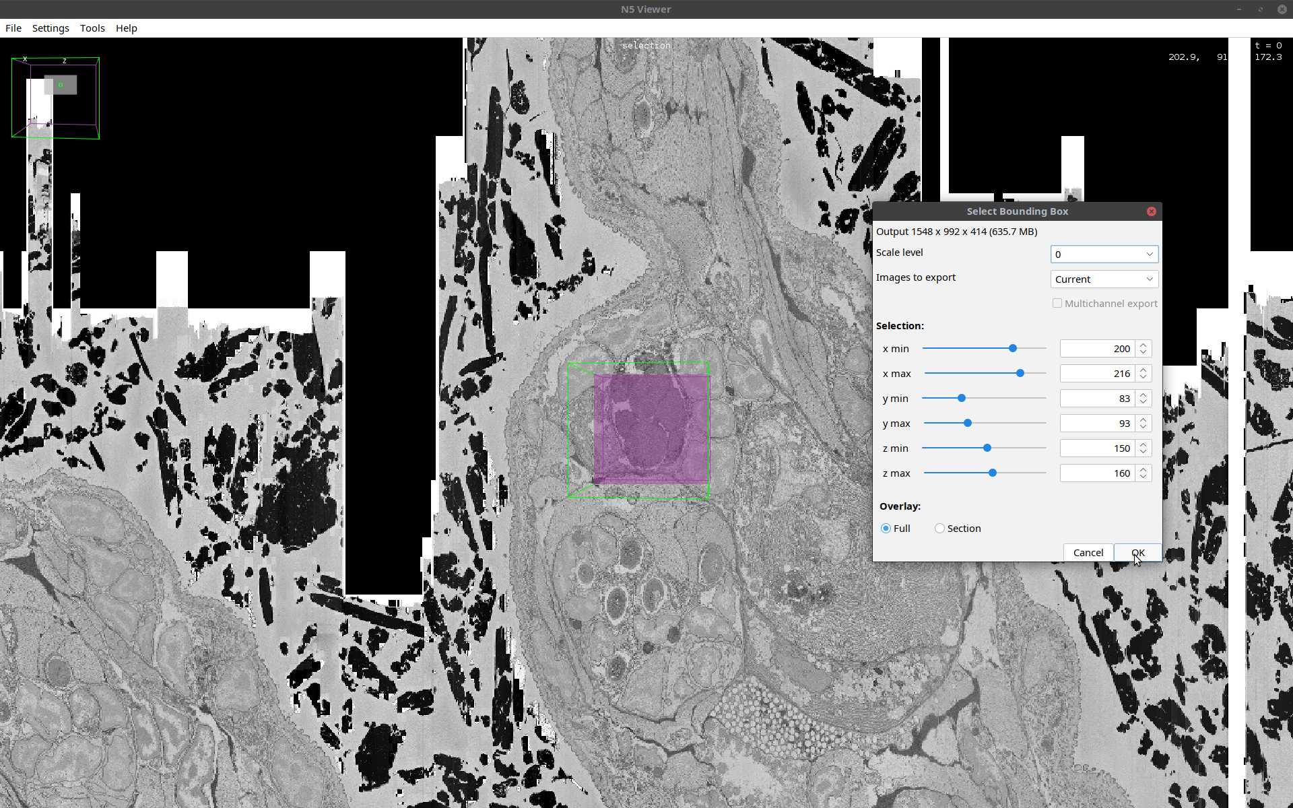Decrement the y max value with down arrow
Image resolution: width=1293 pixels, height=808 pixels.
(1143, 428)
